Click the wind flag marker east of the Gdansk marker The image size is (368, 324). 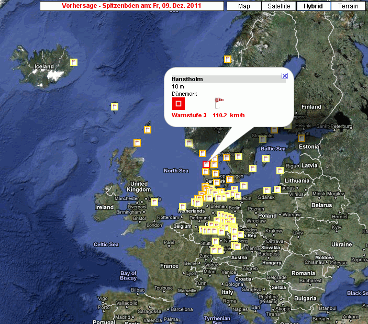point(277,189)
